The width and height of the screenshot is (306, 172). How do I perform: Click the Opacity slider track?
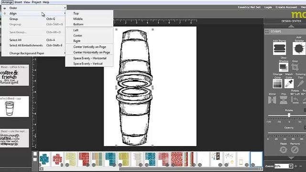point(287,133)
